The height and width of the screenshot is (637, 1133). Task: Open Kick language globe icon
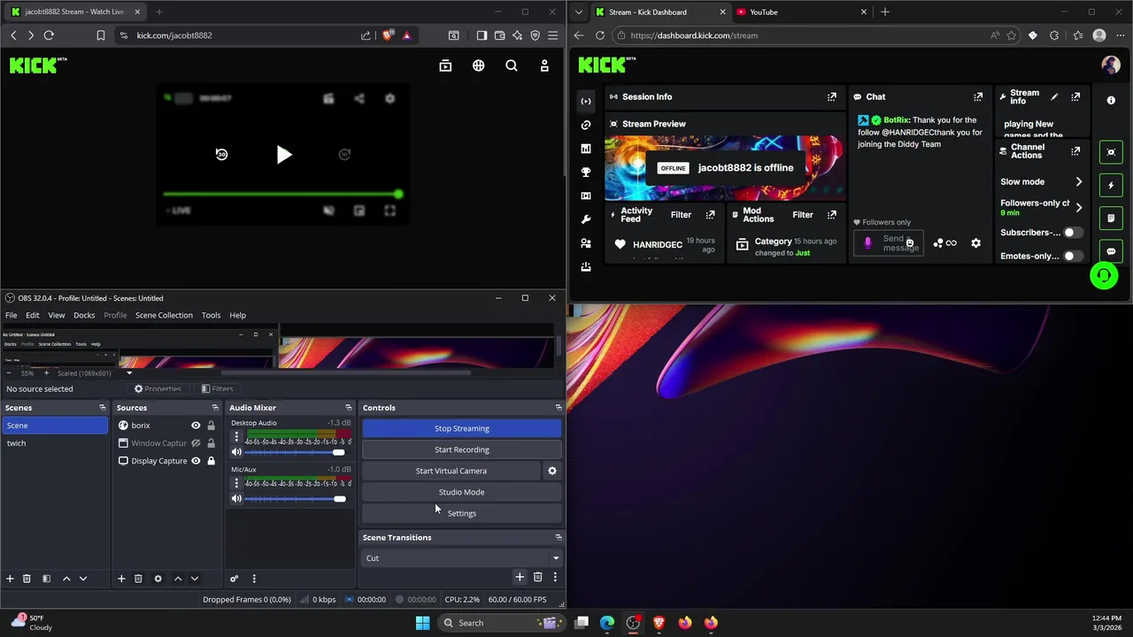click(478, 65)
